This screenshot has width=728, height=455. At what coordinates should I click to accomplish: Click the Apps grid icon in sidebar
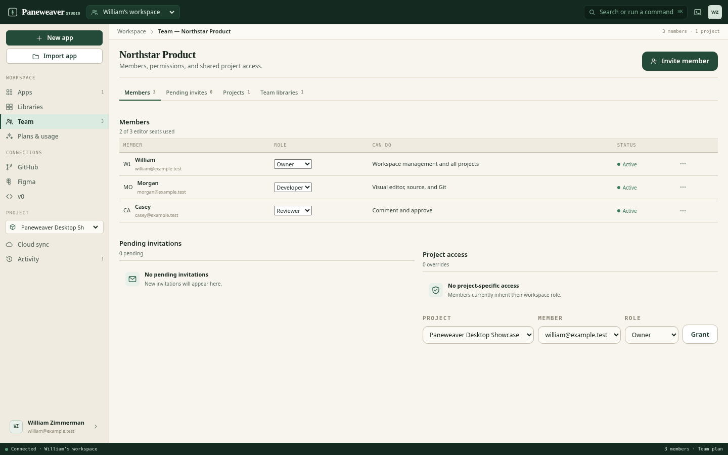click(x=10, y=93)
